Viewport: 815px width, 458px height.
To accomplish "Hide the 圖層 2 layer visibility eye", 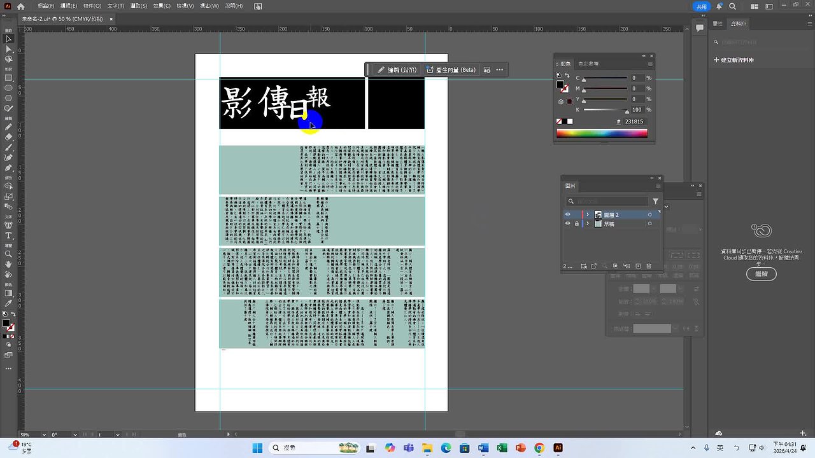I will coord(568,214).
